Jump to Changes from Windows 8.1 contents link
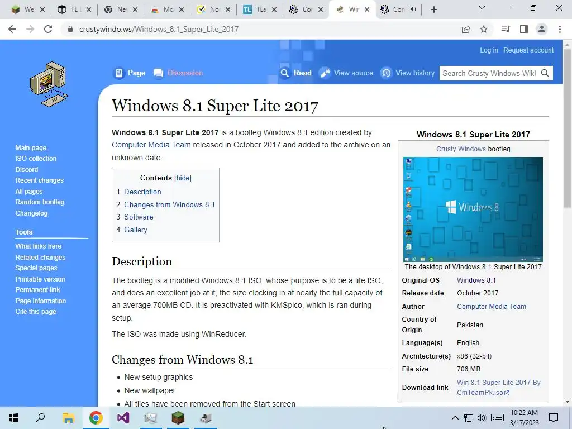Viewport: 572px width, 429px height. click(169, 204)
